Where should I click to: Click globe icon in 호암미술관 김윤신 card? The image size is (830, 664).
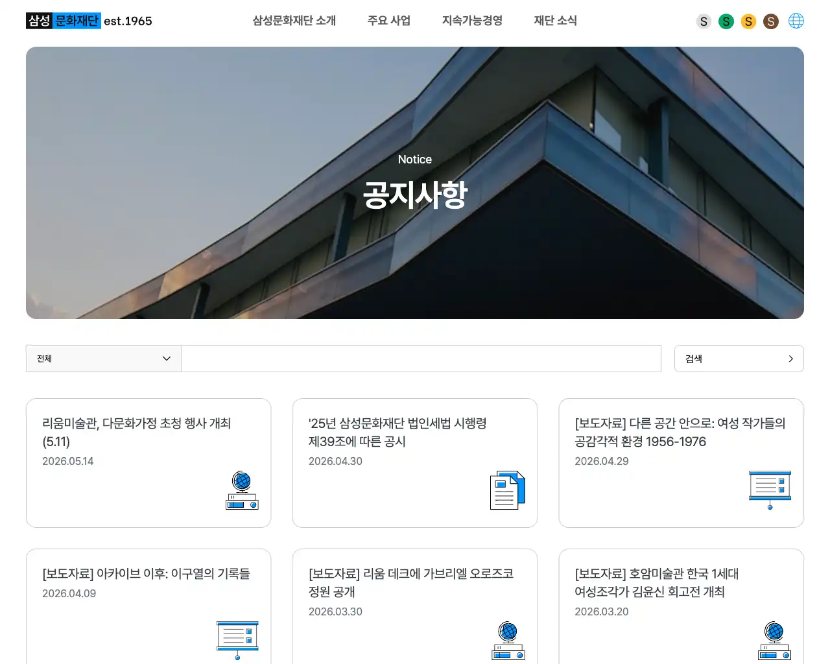point(774,641)
